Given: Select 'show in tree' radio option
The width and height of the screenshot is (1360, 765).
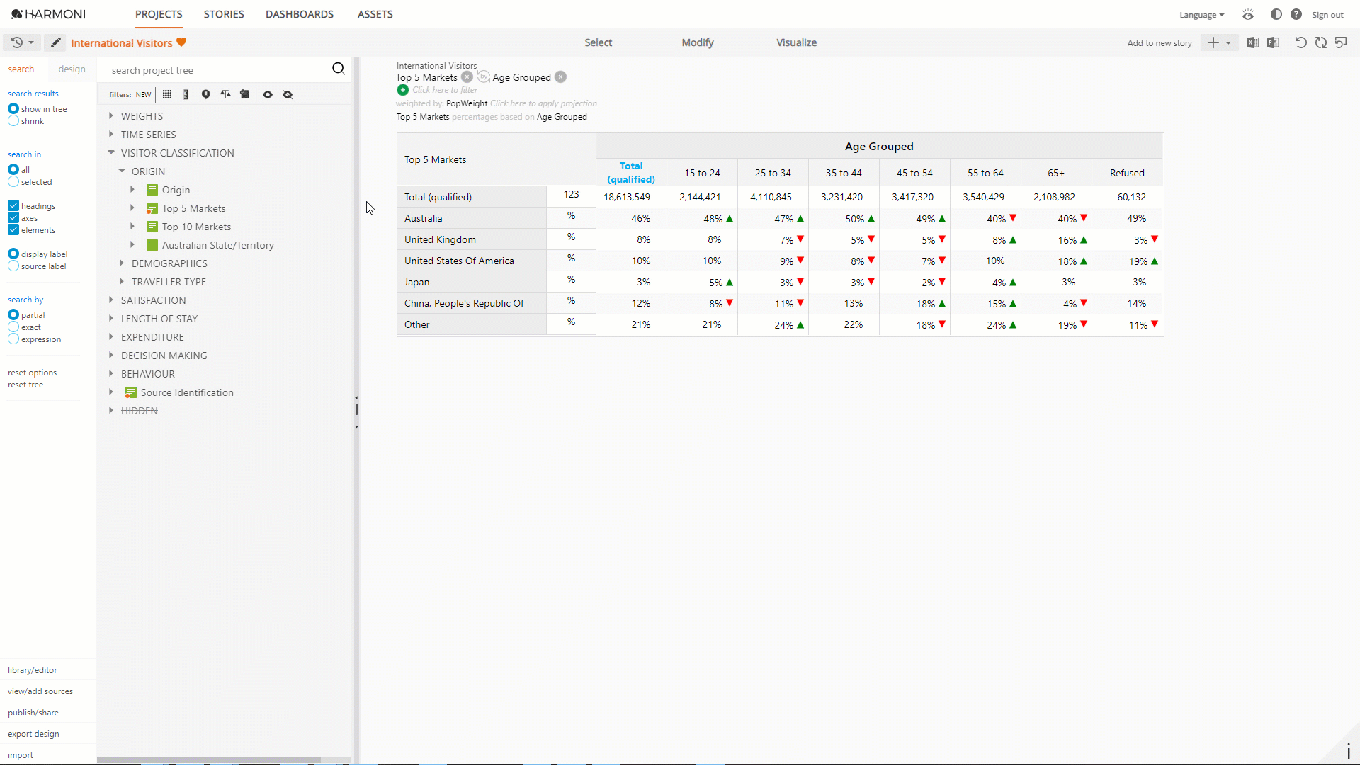Looking at the screenshot, I should point(13,108).
